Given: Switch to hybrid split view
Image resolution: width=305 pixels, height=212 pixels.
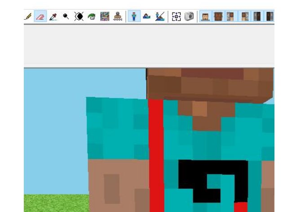Looking at the screenshot, I should 159,17.
